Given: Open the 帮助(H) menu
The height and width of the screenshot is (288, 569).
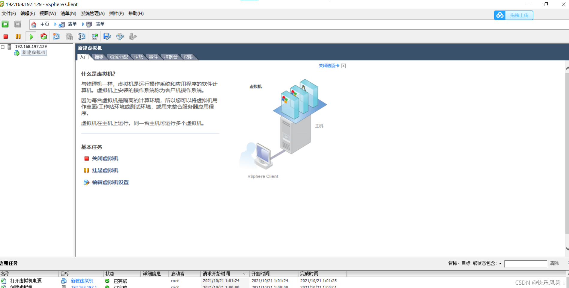Looking at the screenshot, I should tap(136, 13).
